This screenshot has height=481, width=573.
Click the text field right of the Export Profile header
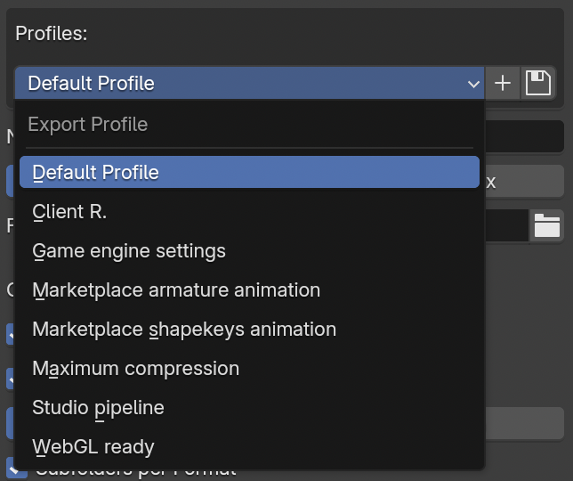pyautogui.click(x=524, y=136)
